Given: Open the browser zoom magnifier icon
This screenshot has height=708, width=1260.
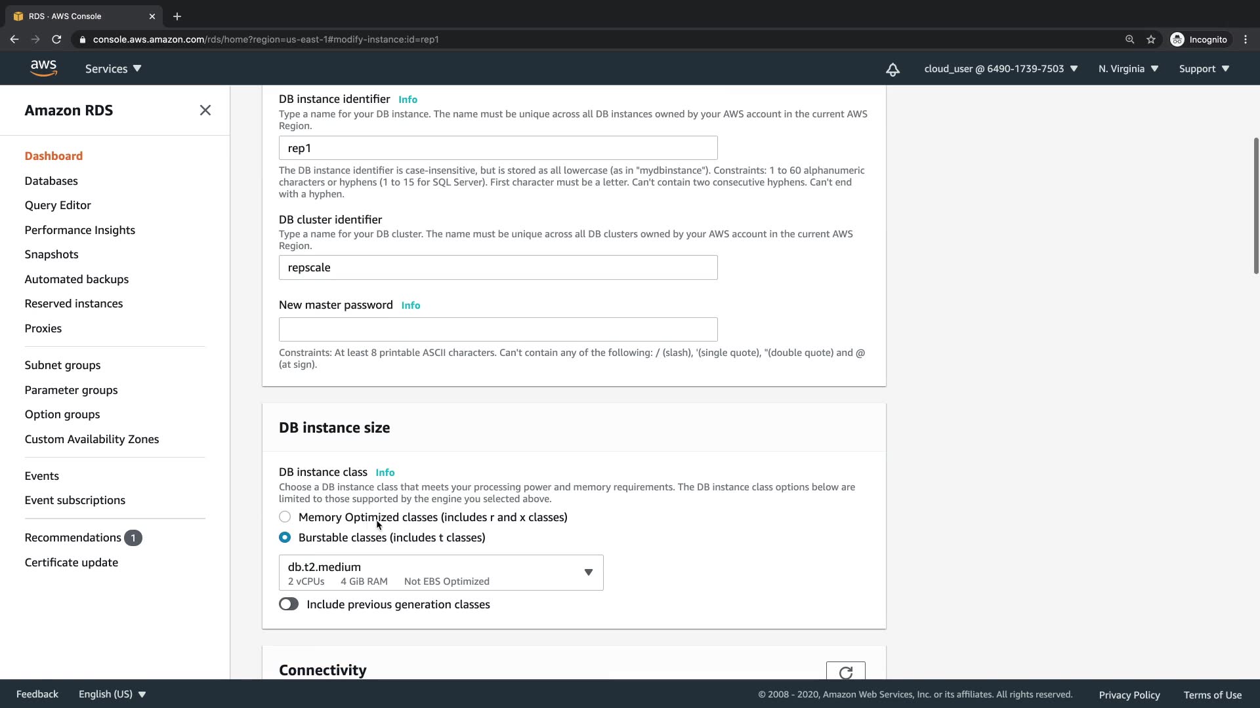Looking at the screenshot, I should (x=1129, y=39).
